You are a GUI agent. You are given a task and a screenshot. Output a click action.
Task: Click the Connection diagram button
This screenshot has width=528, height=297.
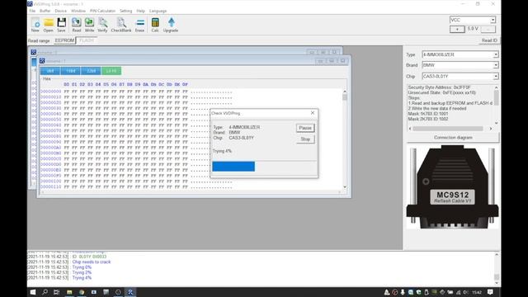point(453,138)
